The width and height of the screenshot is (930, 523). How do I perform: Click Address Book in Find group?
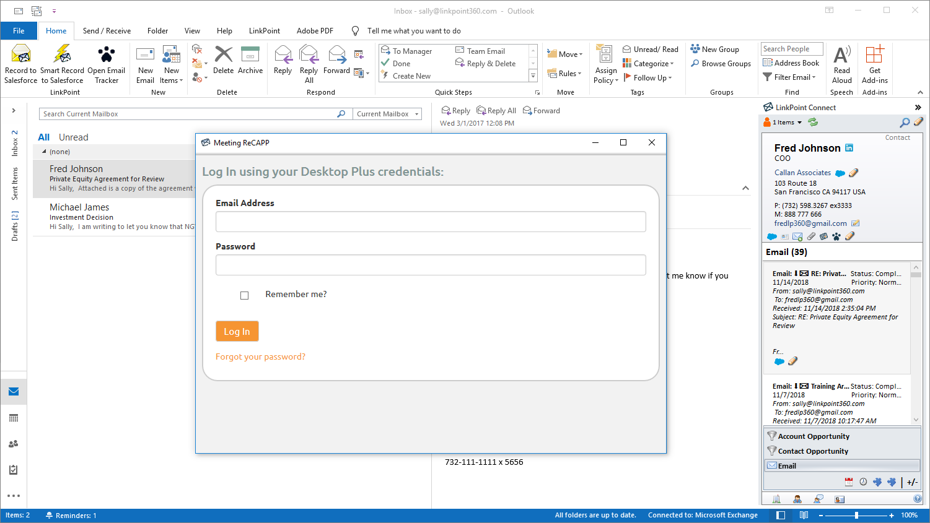tap(791, 63)
